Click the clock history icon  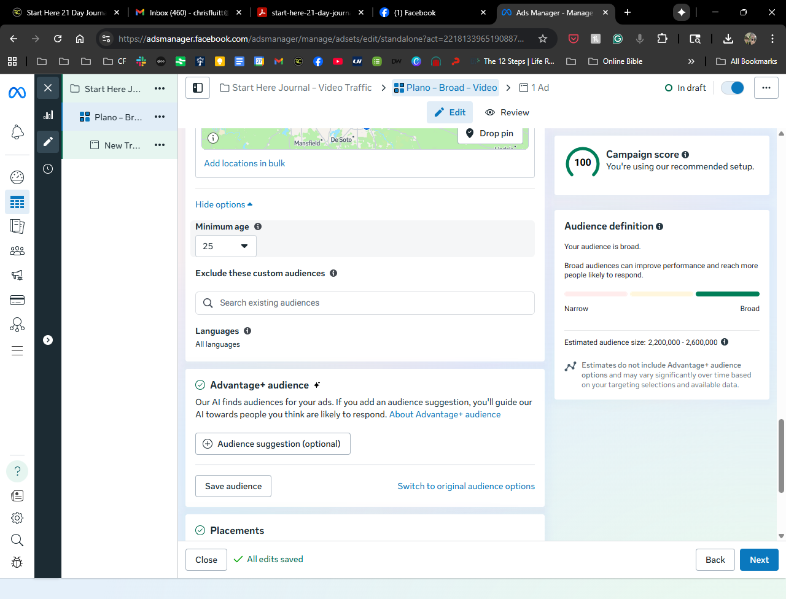click(x=48, y=169)
